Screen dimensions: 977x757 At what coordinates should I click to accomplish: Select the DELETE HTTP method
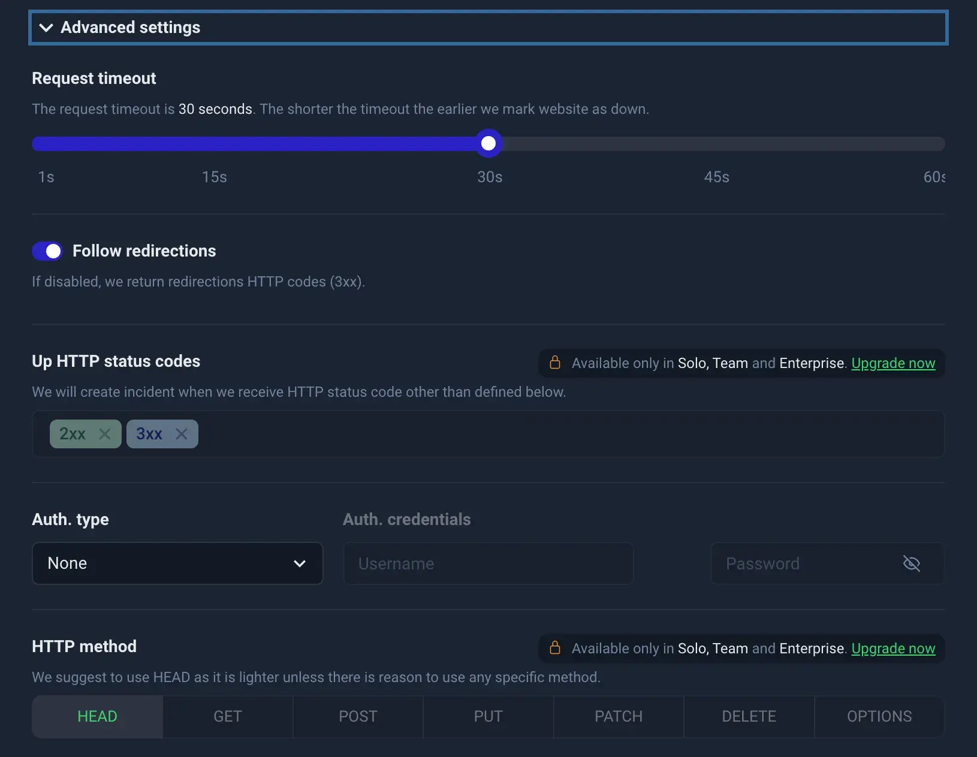(749, 716)
